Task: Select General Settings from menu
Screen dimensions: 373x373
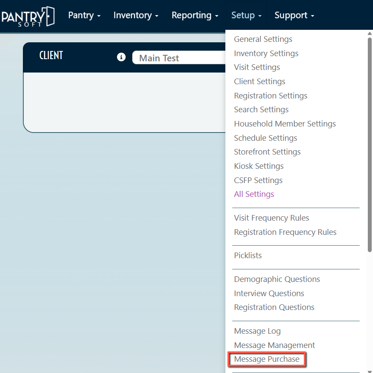Action: click(x=263, y=39)
